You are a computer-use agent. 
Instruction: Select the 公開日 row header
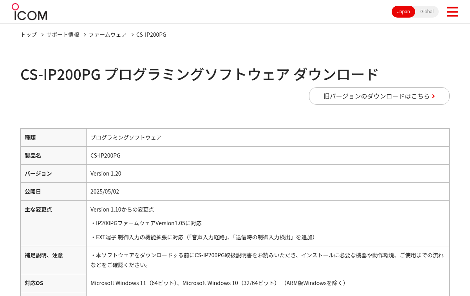54,192
